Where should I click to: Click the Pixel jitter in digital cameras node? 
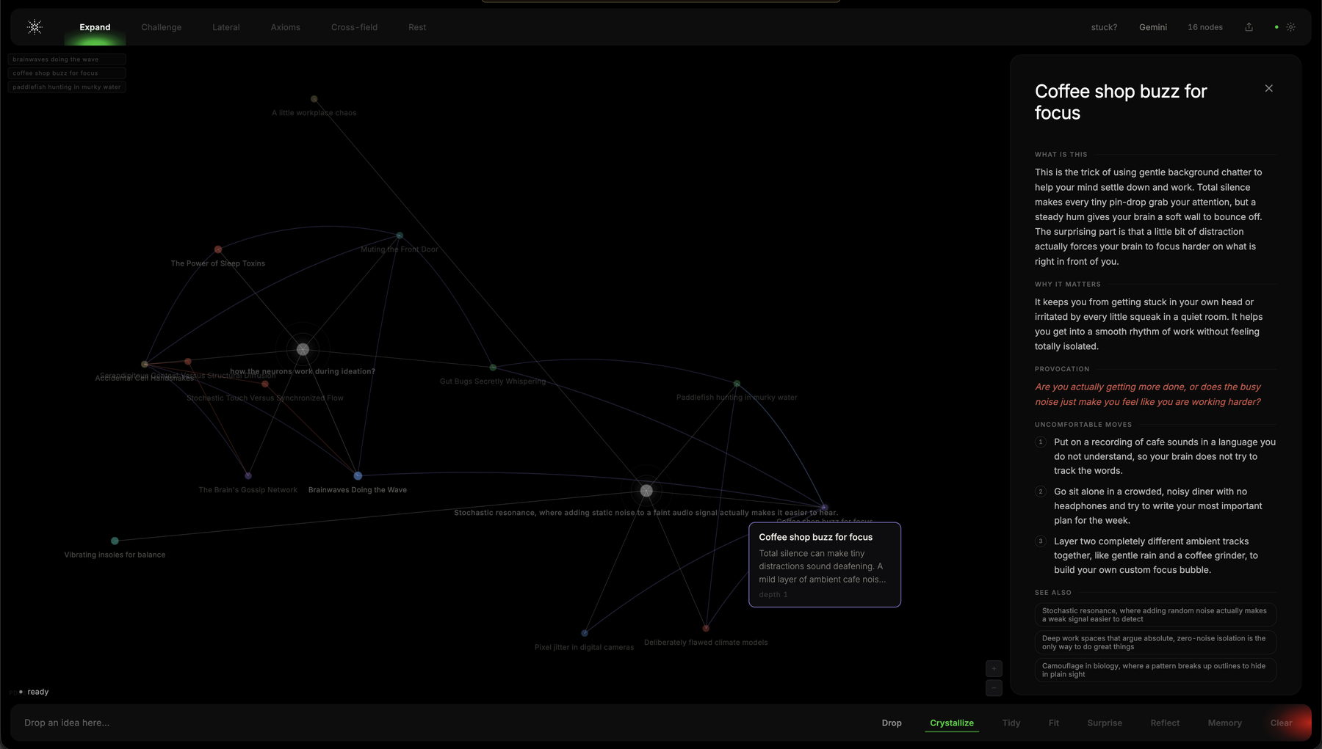pos(585,633)
